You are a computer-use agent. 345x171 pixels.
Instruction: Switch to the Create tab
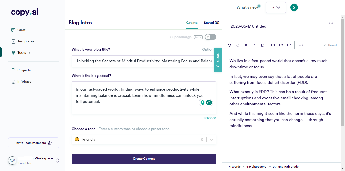[x=192, y=23]
